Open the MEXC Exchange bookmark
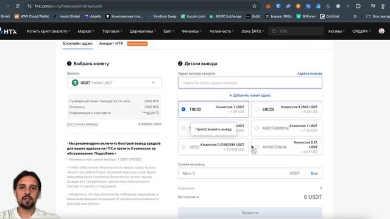 coord(225,16)
